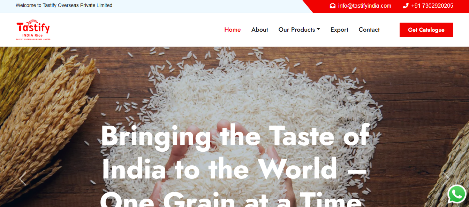Click the envelope icon beside the email address
Viewport: 469px width, 207px height.
(x=333, y=6)
